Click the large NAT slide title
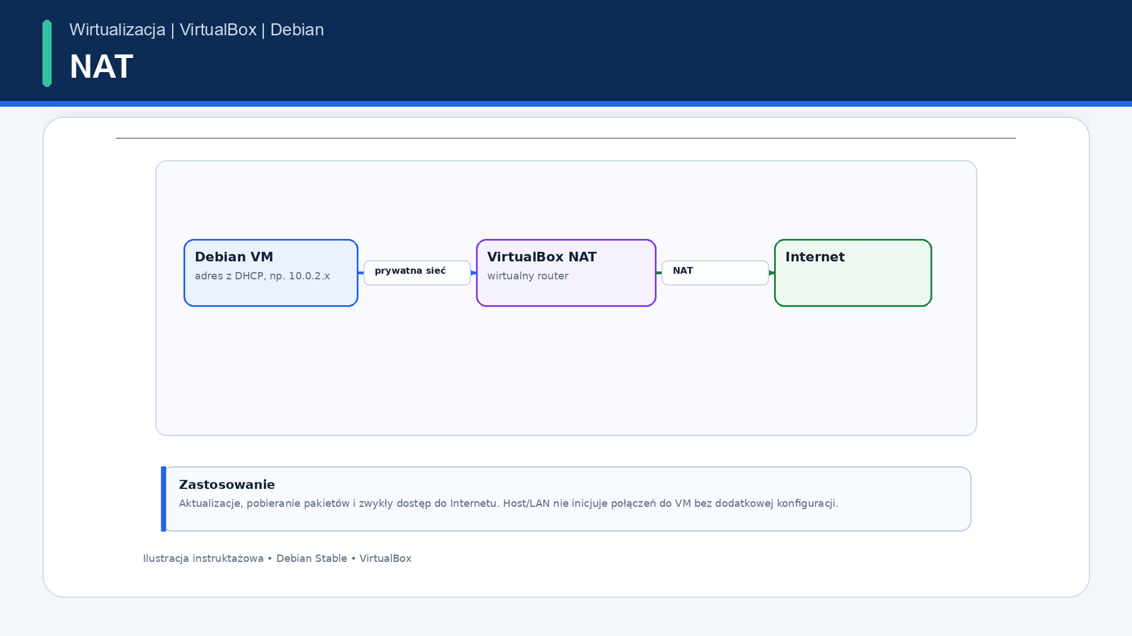The height and width of the screenshot is (636, 1132). coord(101,67)
